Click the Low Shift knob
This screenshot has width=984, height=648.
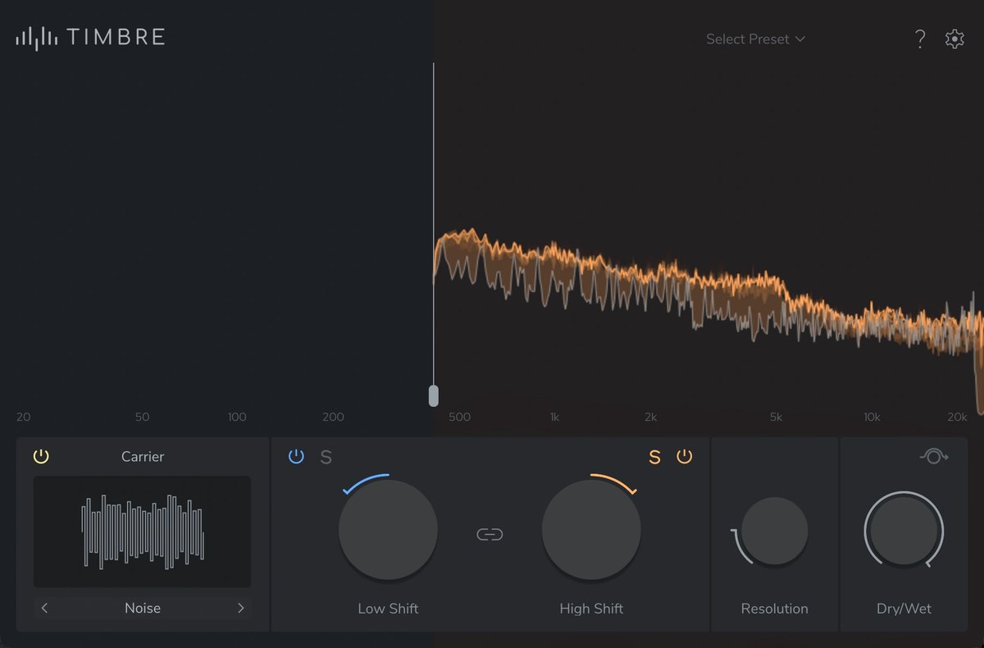point(388,529)
